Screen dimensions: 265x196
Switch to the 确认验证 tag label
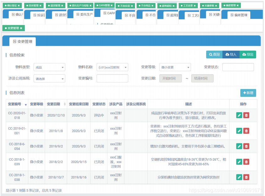point(12,6)
